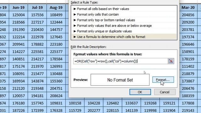This screenshot has height=113, width=201.
Task: Click cell with value 104228
Action: (94, 103)
